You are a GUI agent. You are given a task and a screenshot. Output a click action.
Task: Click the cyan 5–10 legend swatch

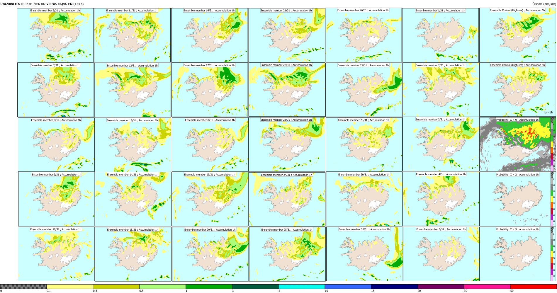click(x=302, y=287)
